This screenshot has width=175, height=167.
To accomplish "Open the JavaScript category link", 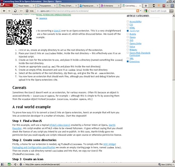I will pos(134,31).
